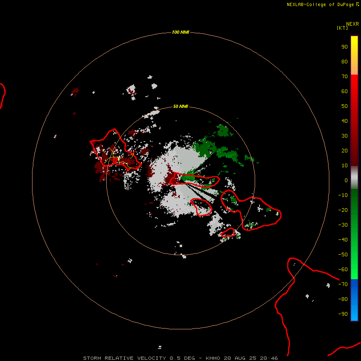Click the [KT] units label
Screen dimensions: 361x361
coord(343,28)
